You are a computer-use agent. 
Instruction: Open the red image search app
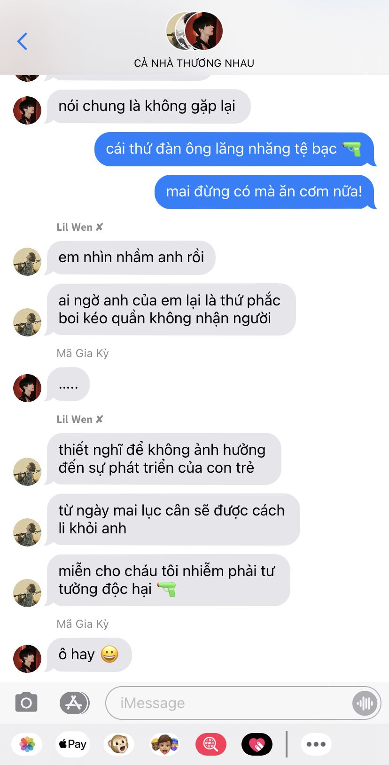[210, 744]
